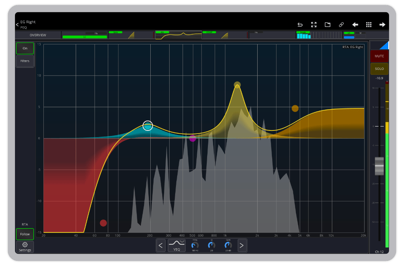404x266 pixels.
Task: Advance to the next channel with the forward arrow
Action: coord(382,24)
